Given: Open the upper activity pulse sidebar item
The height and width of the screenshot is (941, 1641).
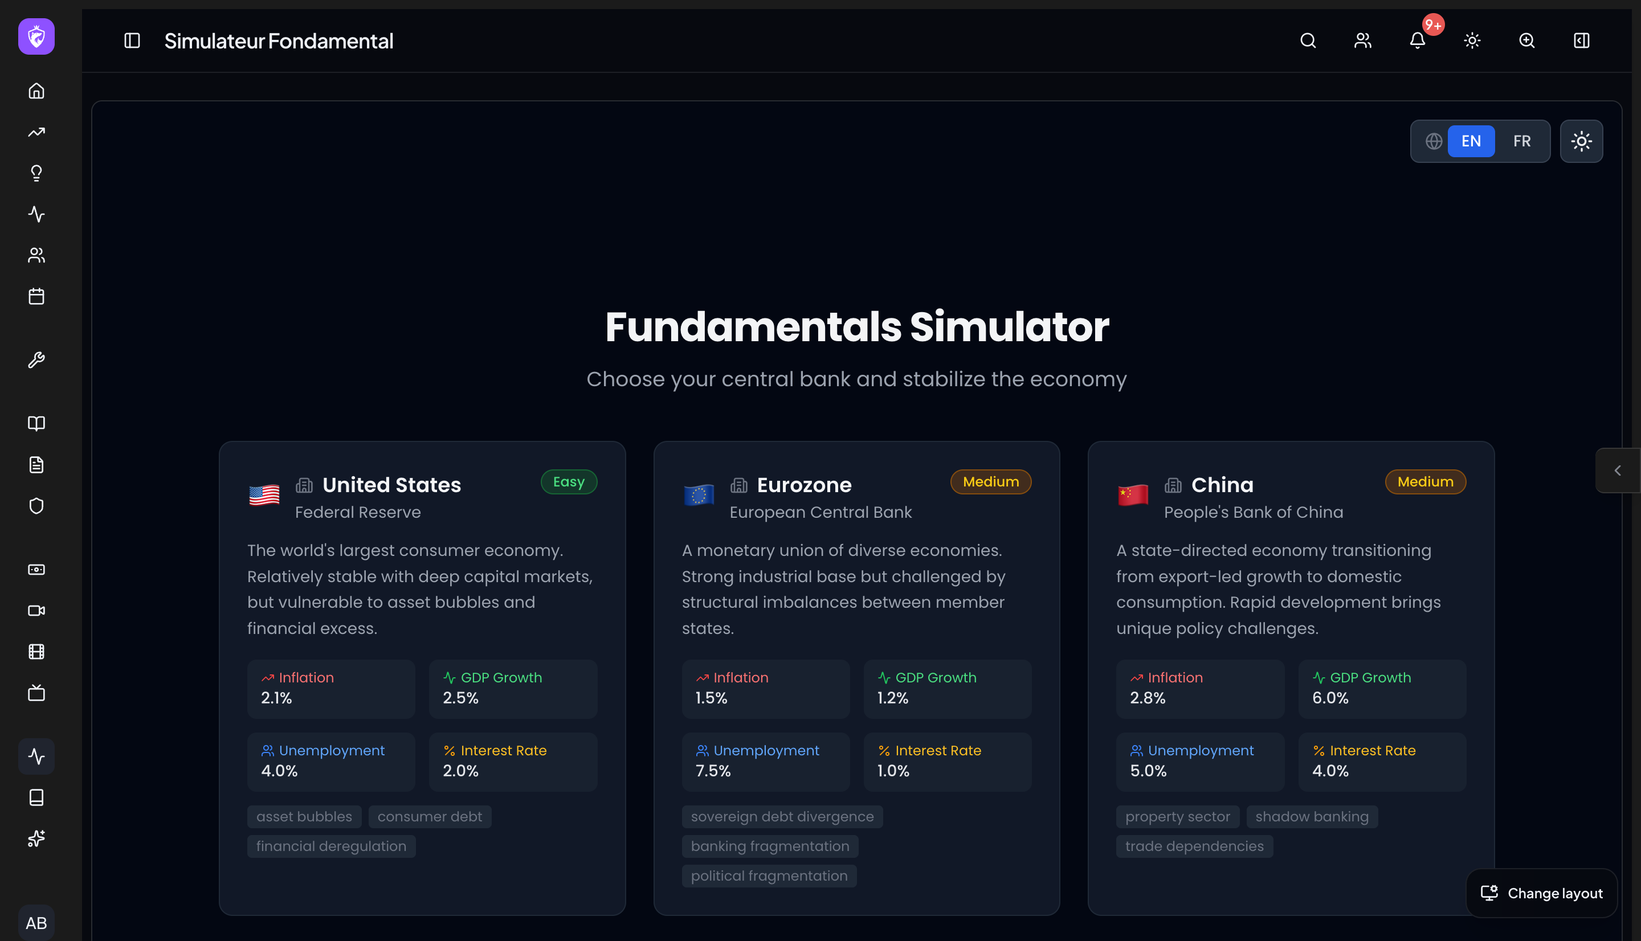Looking at the screenshot, I should [x=36, y=214].
